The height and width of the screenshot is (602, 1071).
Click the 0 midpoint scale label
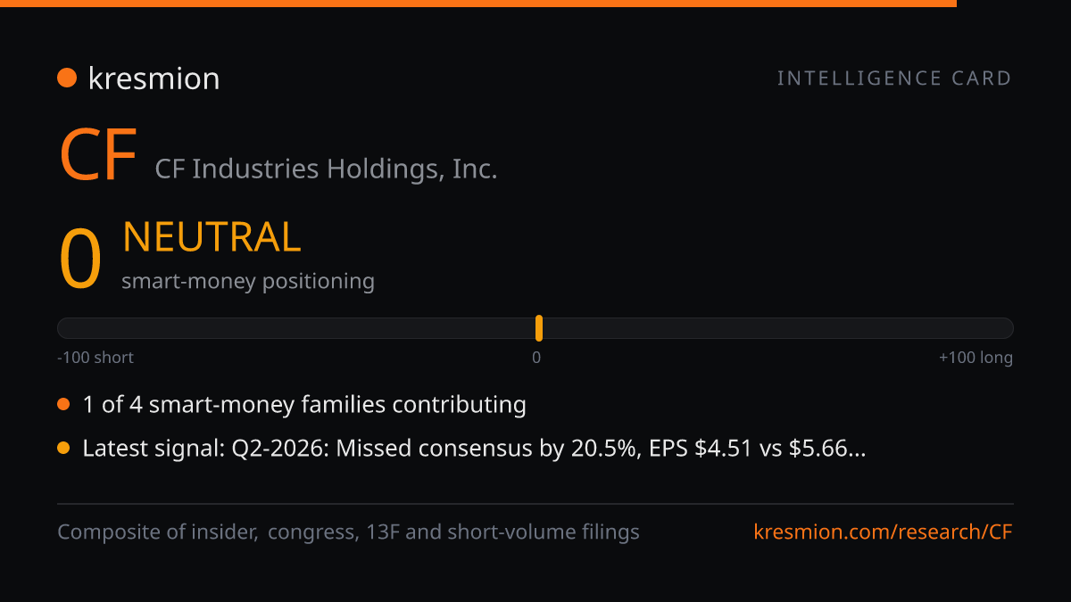point(536,358)
